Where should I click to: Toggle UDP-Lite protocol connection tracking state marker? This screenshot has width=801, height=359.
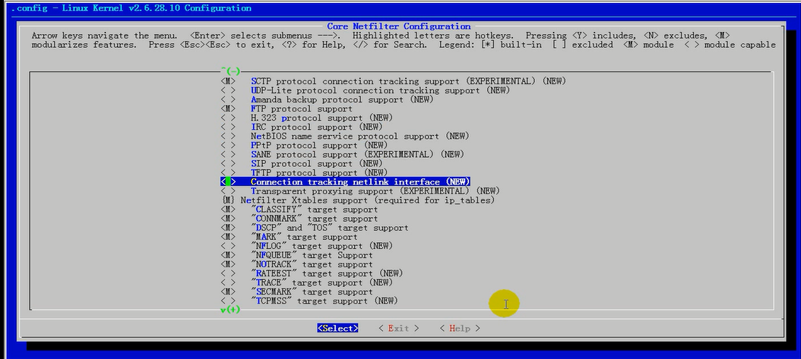228,90
